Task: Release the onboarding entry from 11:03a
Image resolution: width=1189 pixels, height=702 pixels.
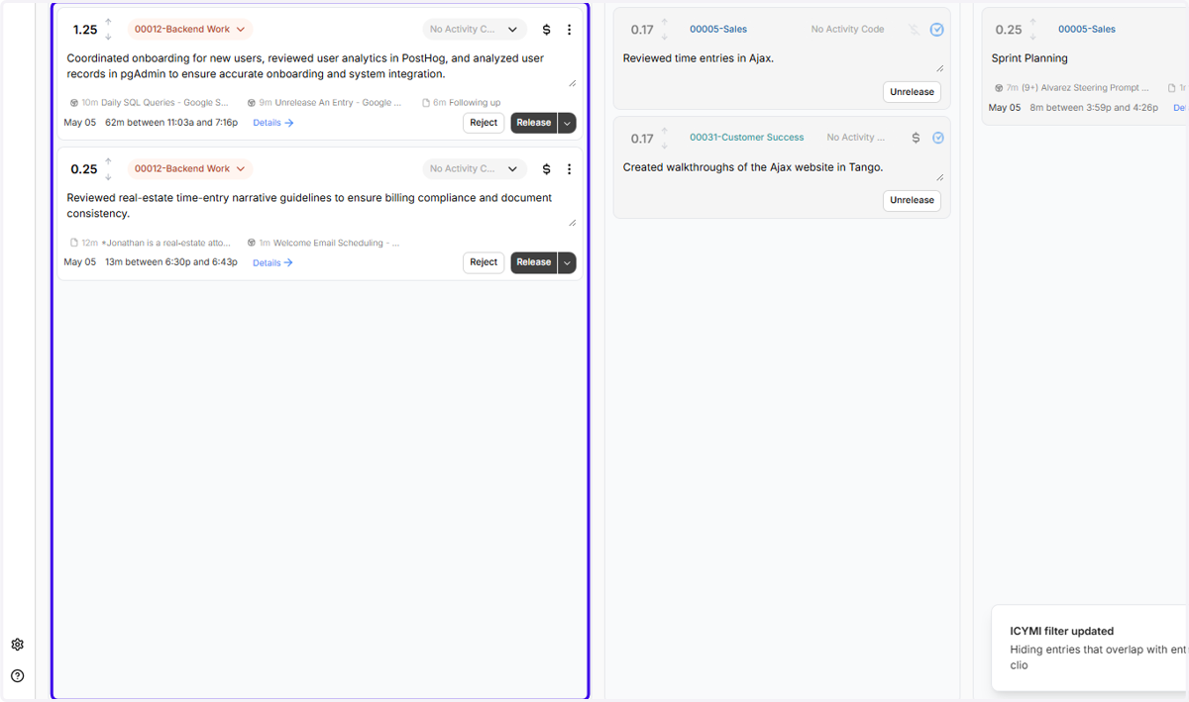Action: pos(534,123)
